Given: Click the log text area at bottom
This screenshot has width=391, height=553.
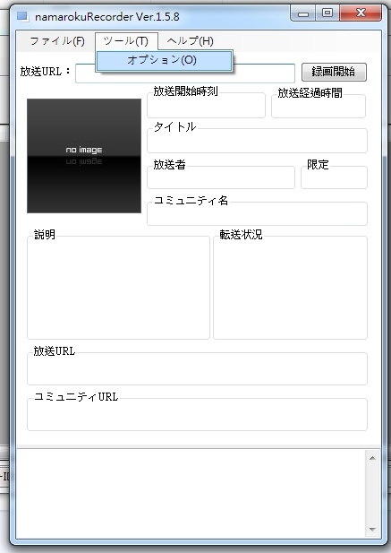Looking at the screenshot, I should [x=191, y=494].
